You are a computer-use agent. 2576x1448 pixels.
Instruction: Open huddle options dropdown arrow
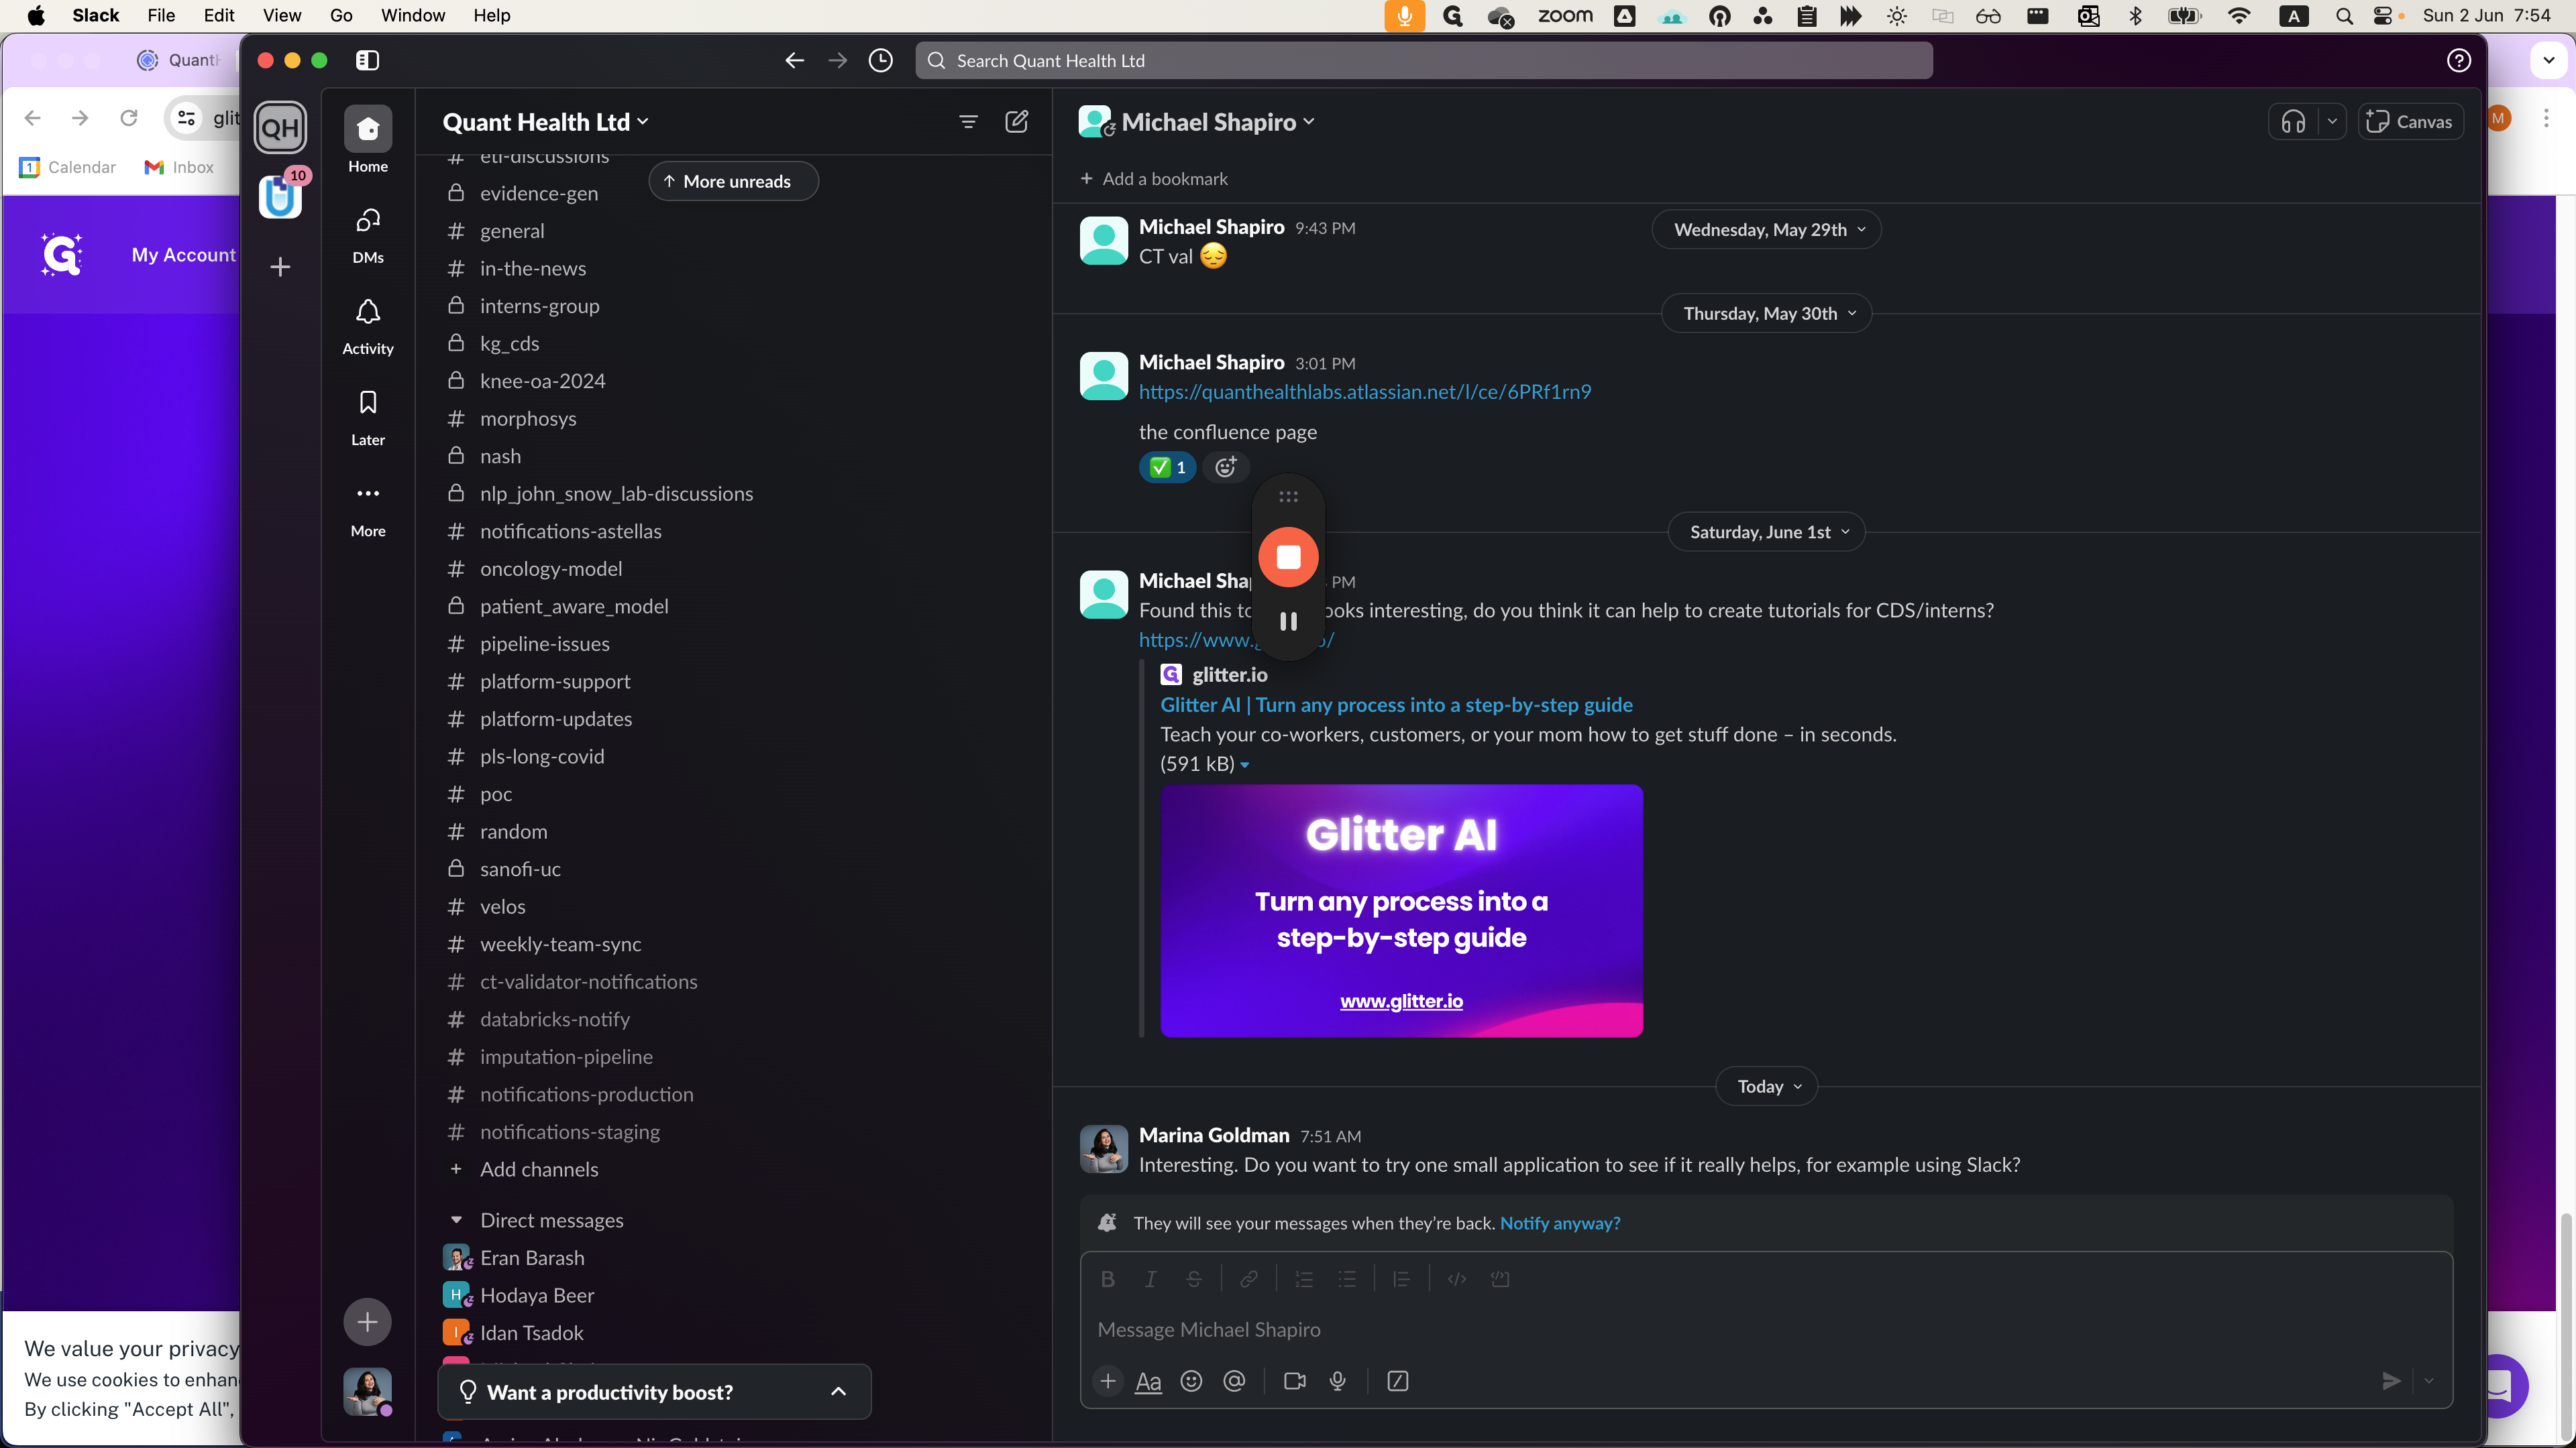pos(2332,122)
